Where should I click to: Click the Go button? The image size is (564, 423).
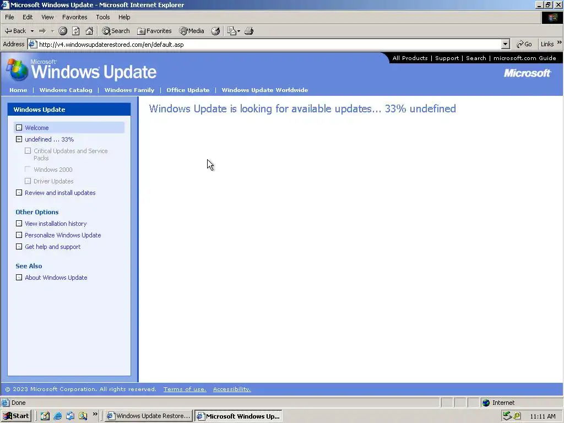(524, 44)
